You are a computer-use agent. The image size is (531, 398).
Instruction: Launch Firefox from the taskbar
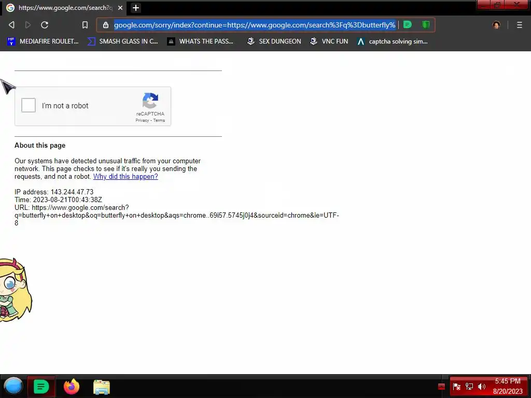[x=72, y=387]
